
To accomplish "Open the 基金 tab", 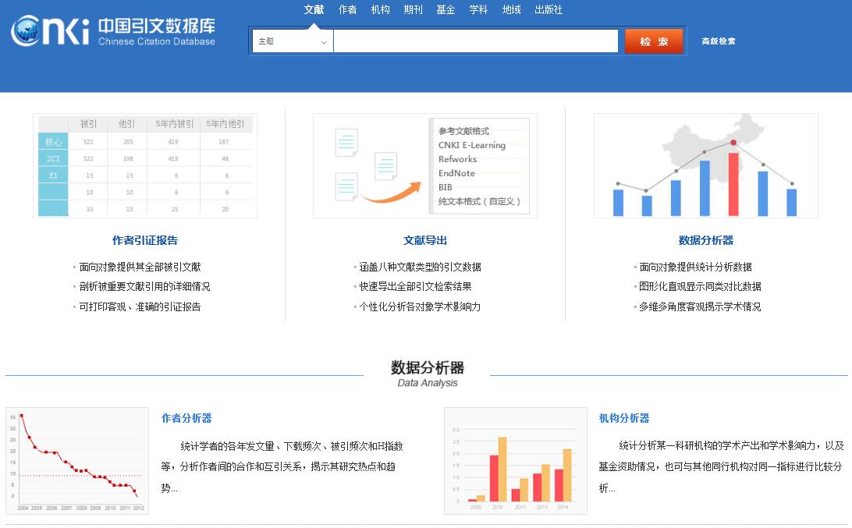I will pos(446,10).
